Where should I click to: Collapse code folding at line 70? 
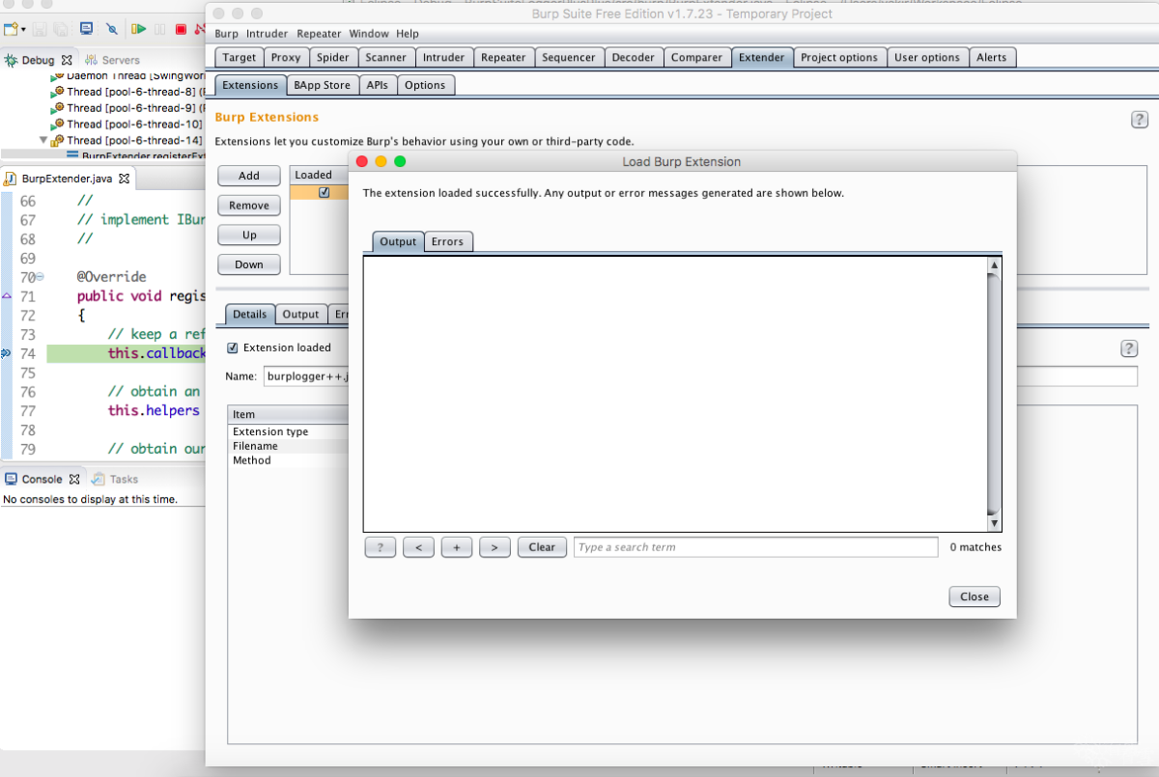coord(40,277)
